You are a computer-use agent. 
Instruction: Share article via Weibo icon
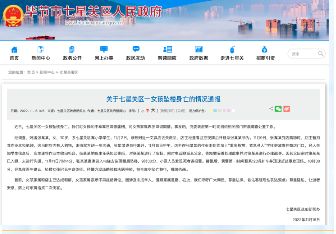point(286,109)
